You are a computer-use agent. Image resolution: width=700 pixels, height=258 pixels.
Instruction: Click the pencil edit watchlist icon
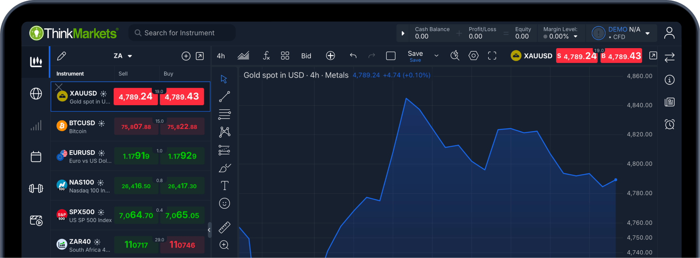click(61, 56)
